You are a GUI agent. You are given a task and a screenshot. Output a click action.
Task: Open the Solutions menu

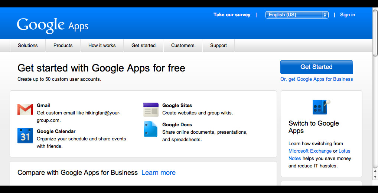(x=28, y=46)
